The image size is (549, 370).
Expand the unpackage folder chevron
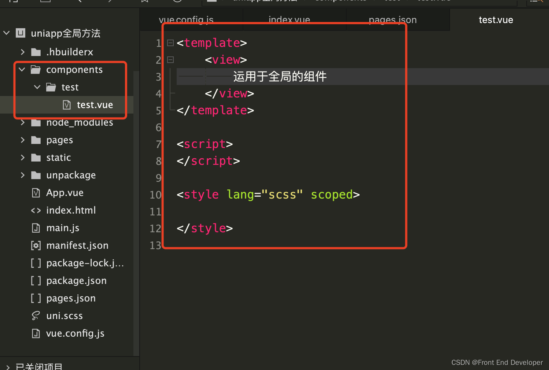pos(23,175)
